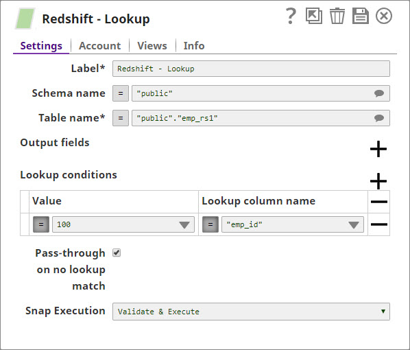
Task: Close the Redshift Lookup dialog
Action: click(x=383, y=16)
